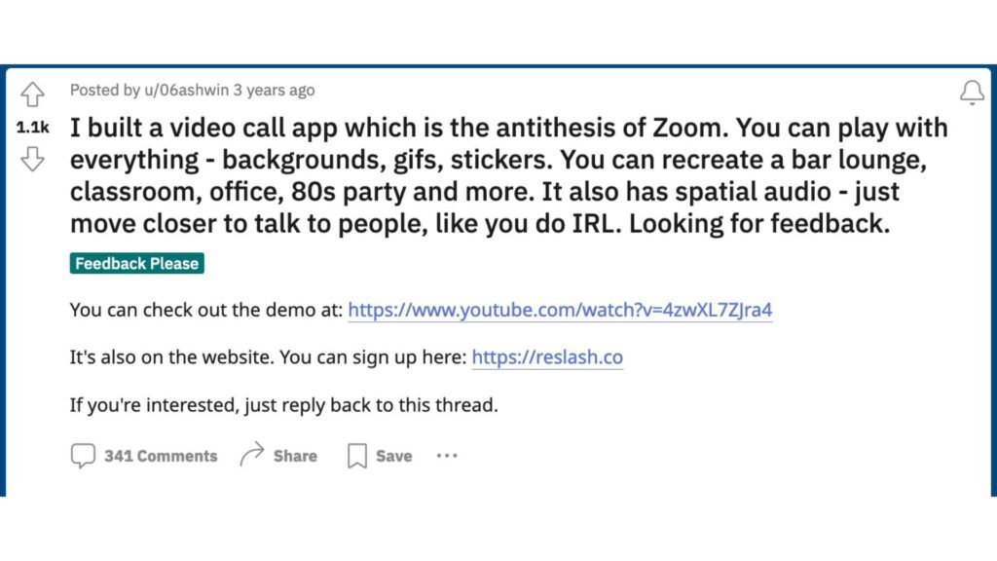Click the comment bubble icon
Image resolution: width=997 pixels, height=561 pixels.
point(83,456)
